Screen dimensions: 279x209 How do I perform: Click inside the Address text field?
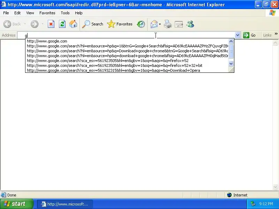point(126,35)
